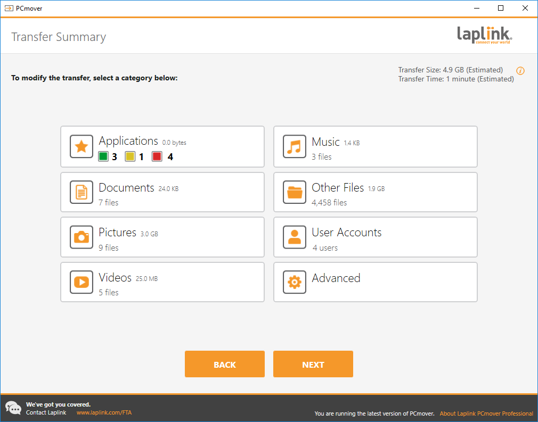Image resolution: width=538 pixels, height=422 pixels.
Task: Click the Pictures camera icon
Action: 81,237
